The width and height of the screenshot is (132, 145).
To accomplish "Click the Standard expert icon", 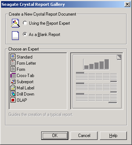I will (x=13, y=57).
